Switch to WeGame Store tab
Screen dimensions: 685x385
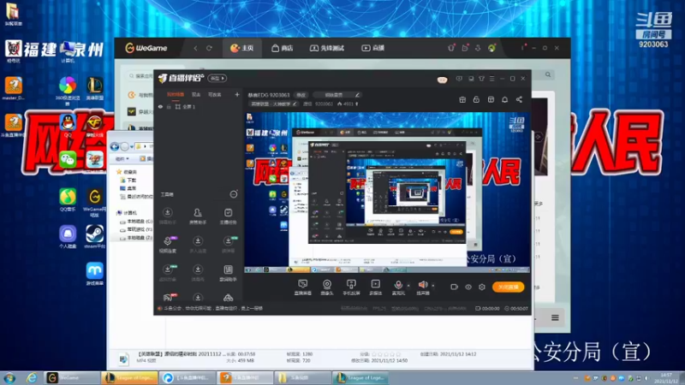282,48
